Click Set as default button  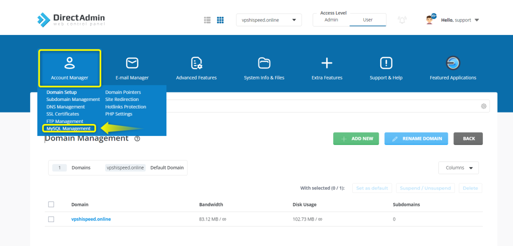(372, 188)
